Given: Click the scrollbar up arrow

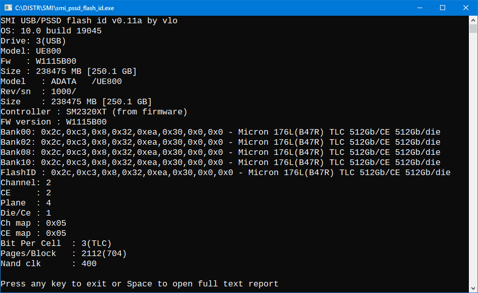Looking at the screenshot, I should click(473, 20).
